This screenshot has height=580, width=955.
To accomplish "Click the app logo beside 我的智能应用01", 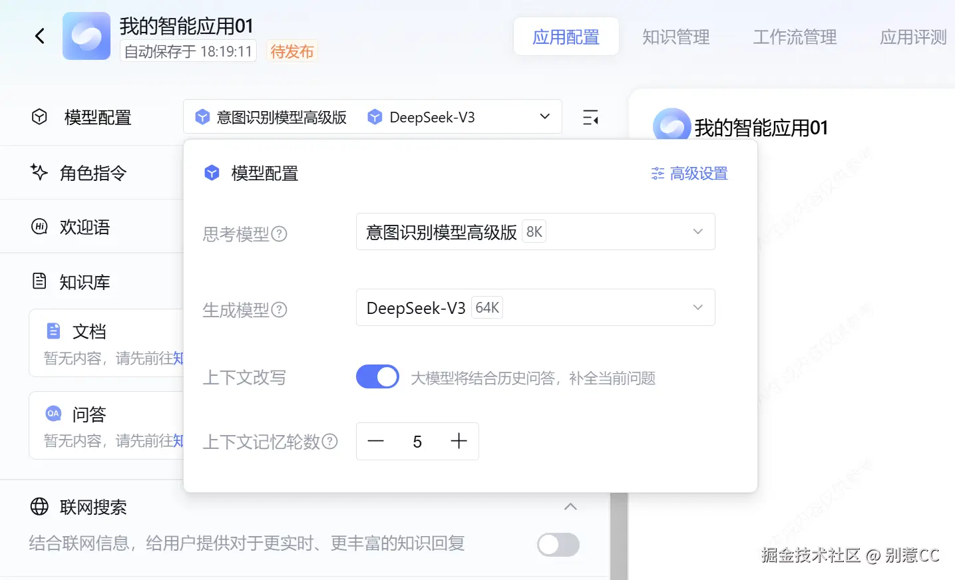I will coord(87,36).
